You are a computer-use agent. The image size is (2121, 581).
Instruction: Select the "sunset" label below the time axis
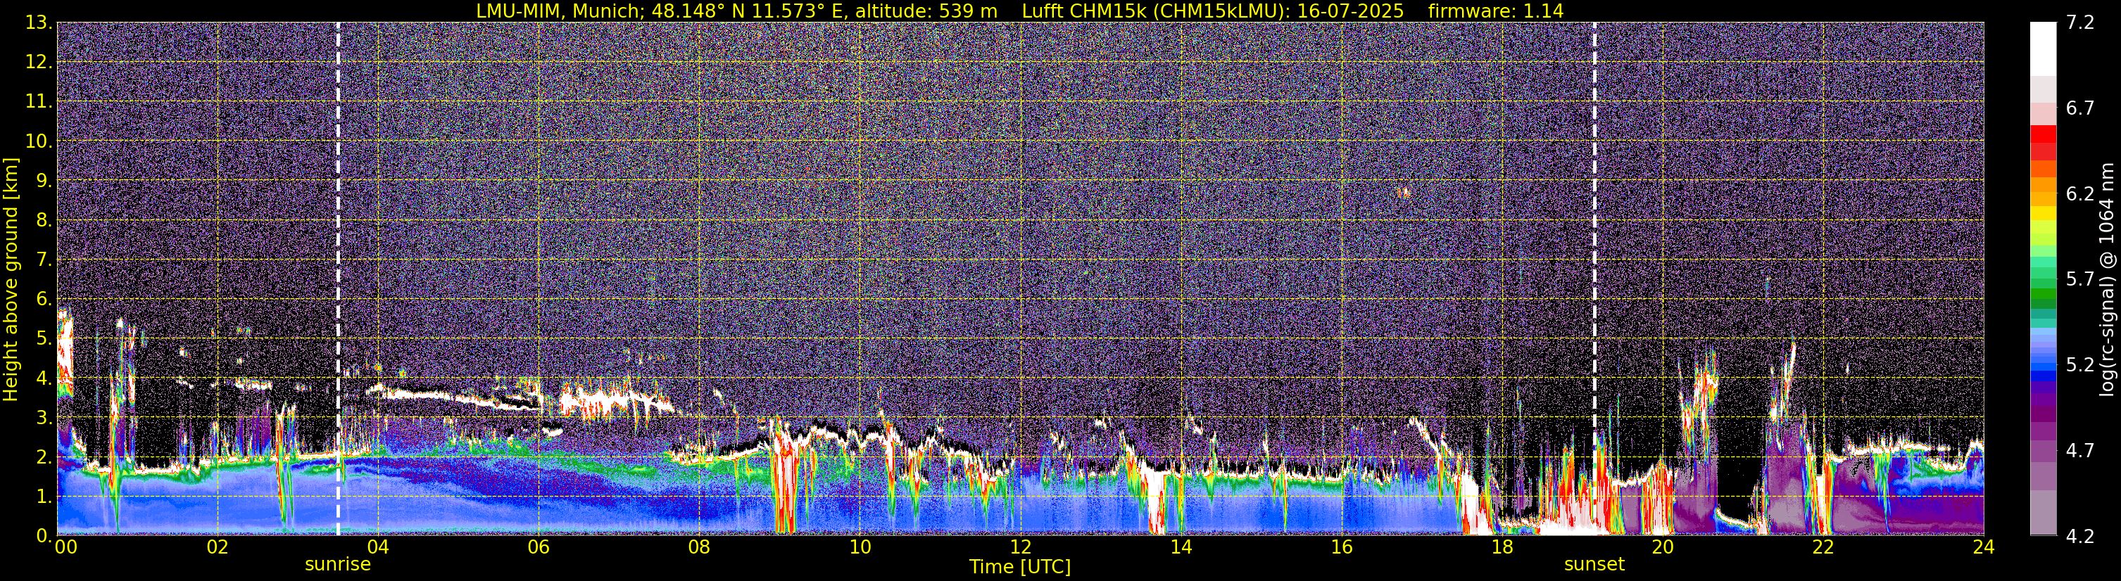pyautogui.click(x=1594, y=565)
